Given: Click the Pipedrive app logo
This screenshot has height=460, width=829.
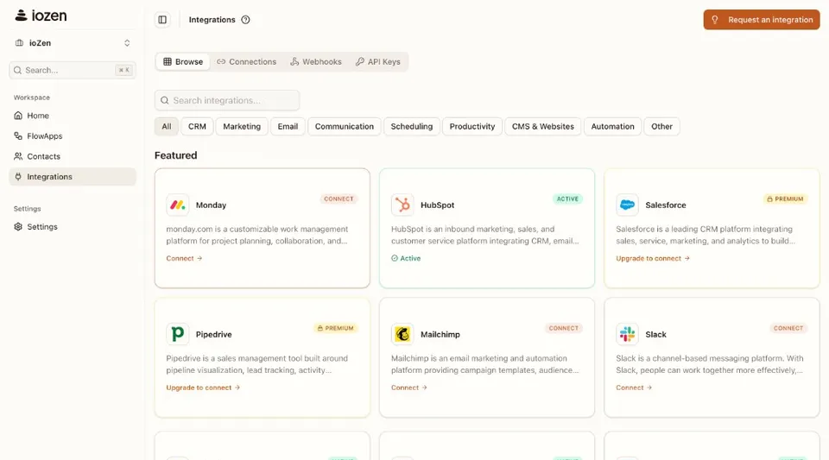Looking at the screenshot, I should (x=178, y=334).
